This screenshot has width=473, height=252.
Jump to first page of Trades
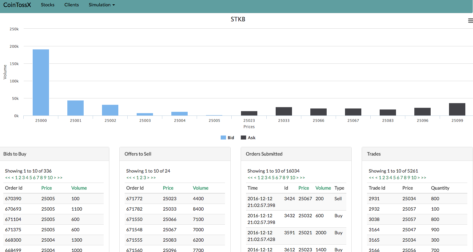point(371,178)
